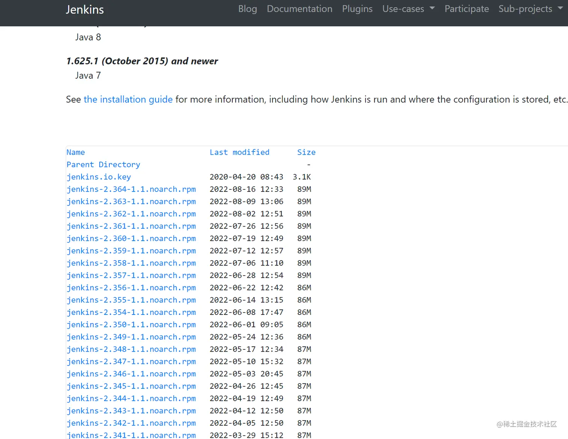Download jenkins-2.344-1.1.noarch.rpm
Screen dimensions: 568x439
[131, 399]
